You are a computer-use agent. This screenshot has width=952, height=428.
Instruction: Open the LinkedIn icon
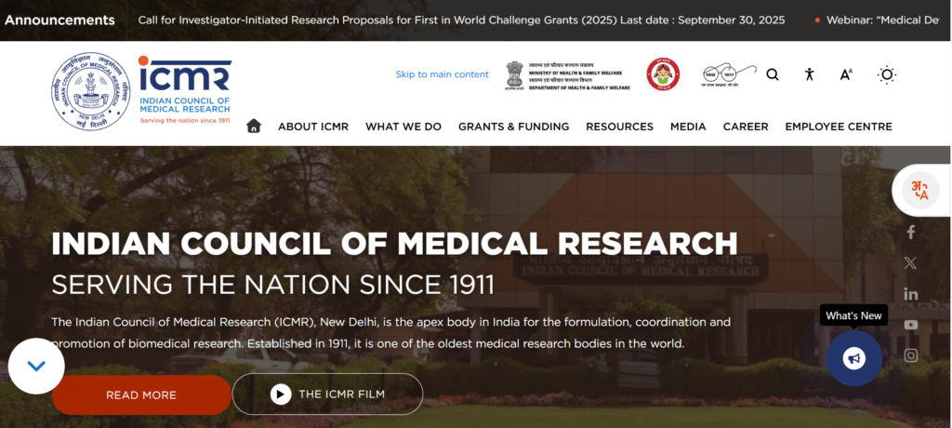(x=911, y=294)
